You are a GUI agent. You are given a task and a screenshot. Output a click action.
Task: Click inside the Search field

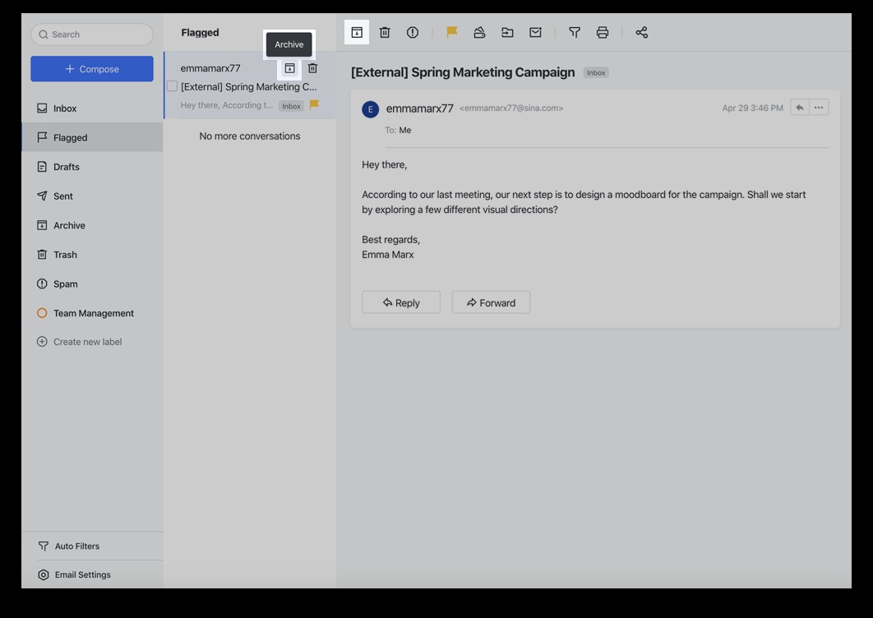point(91,34)
